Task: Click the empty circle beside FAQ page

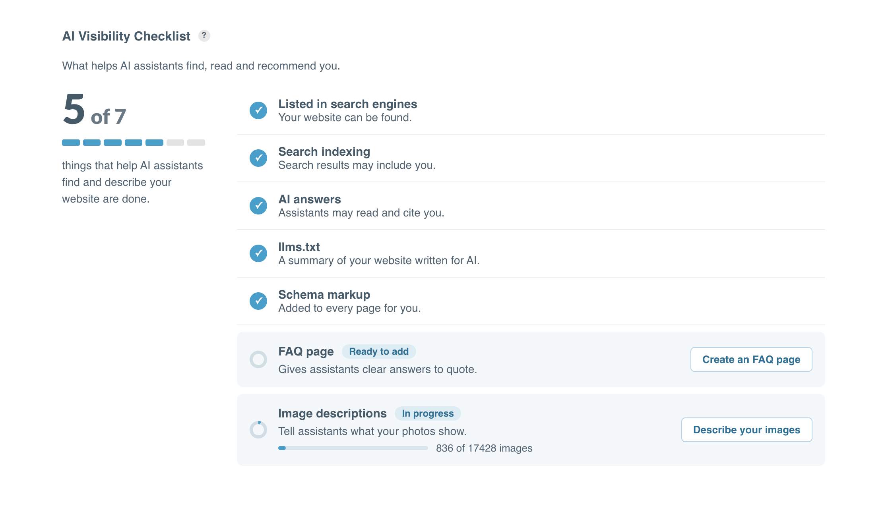Action: (258, 359)
